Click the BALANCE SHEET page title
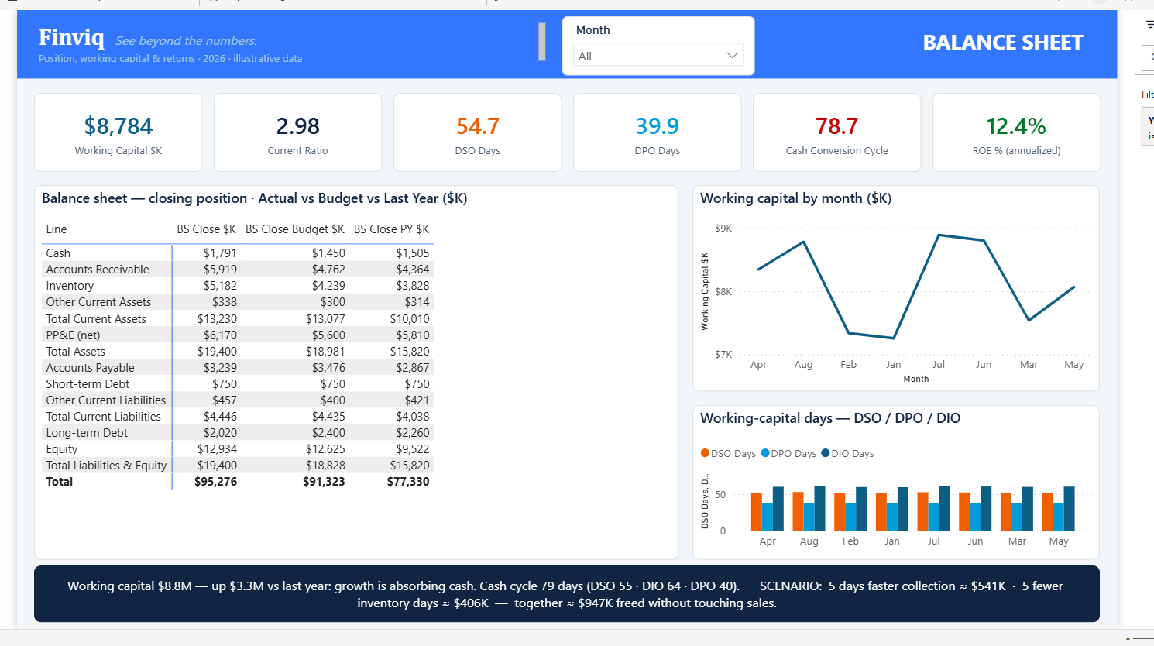Viewport: 1154px width, 646px height. (1003, 43)
